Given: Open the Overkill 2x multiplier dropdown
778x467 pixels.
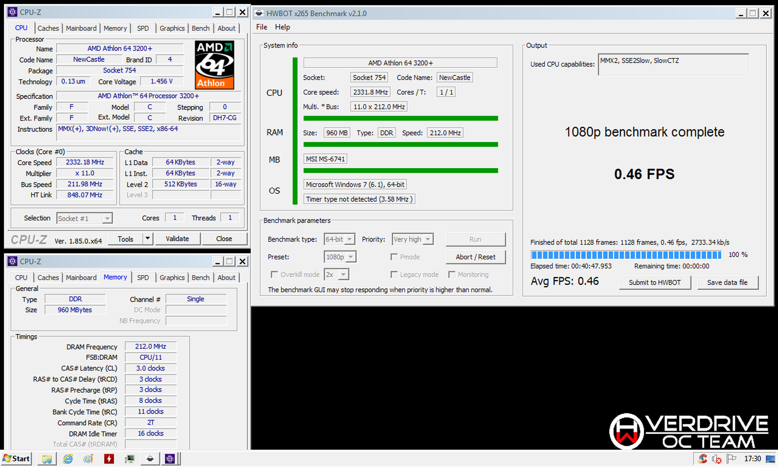Looking at the screenshot, I should tap(337, 275).
